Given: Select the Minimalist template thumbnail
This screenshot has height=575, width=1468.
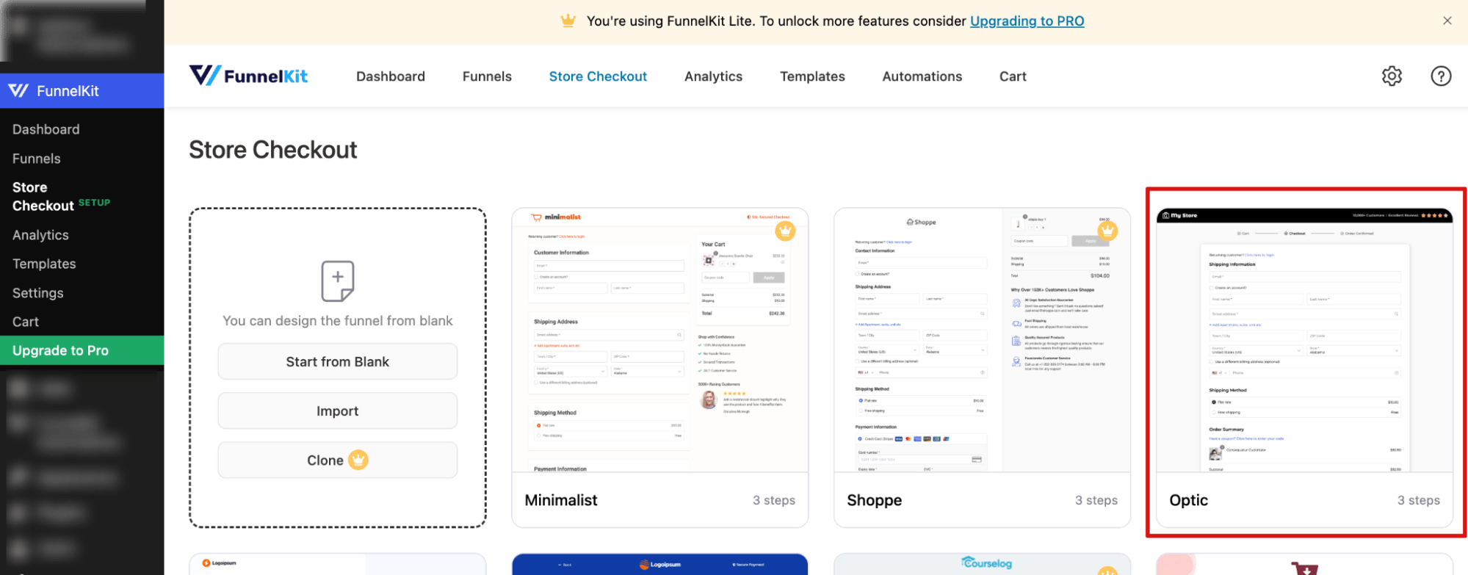Looking at the screenshot, I should point(659,340).
